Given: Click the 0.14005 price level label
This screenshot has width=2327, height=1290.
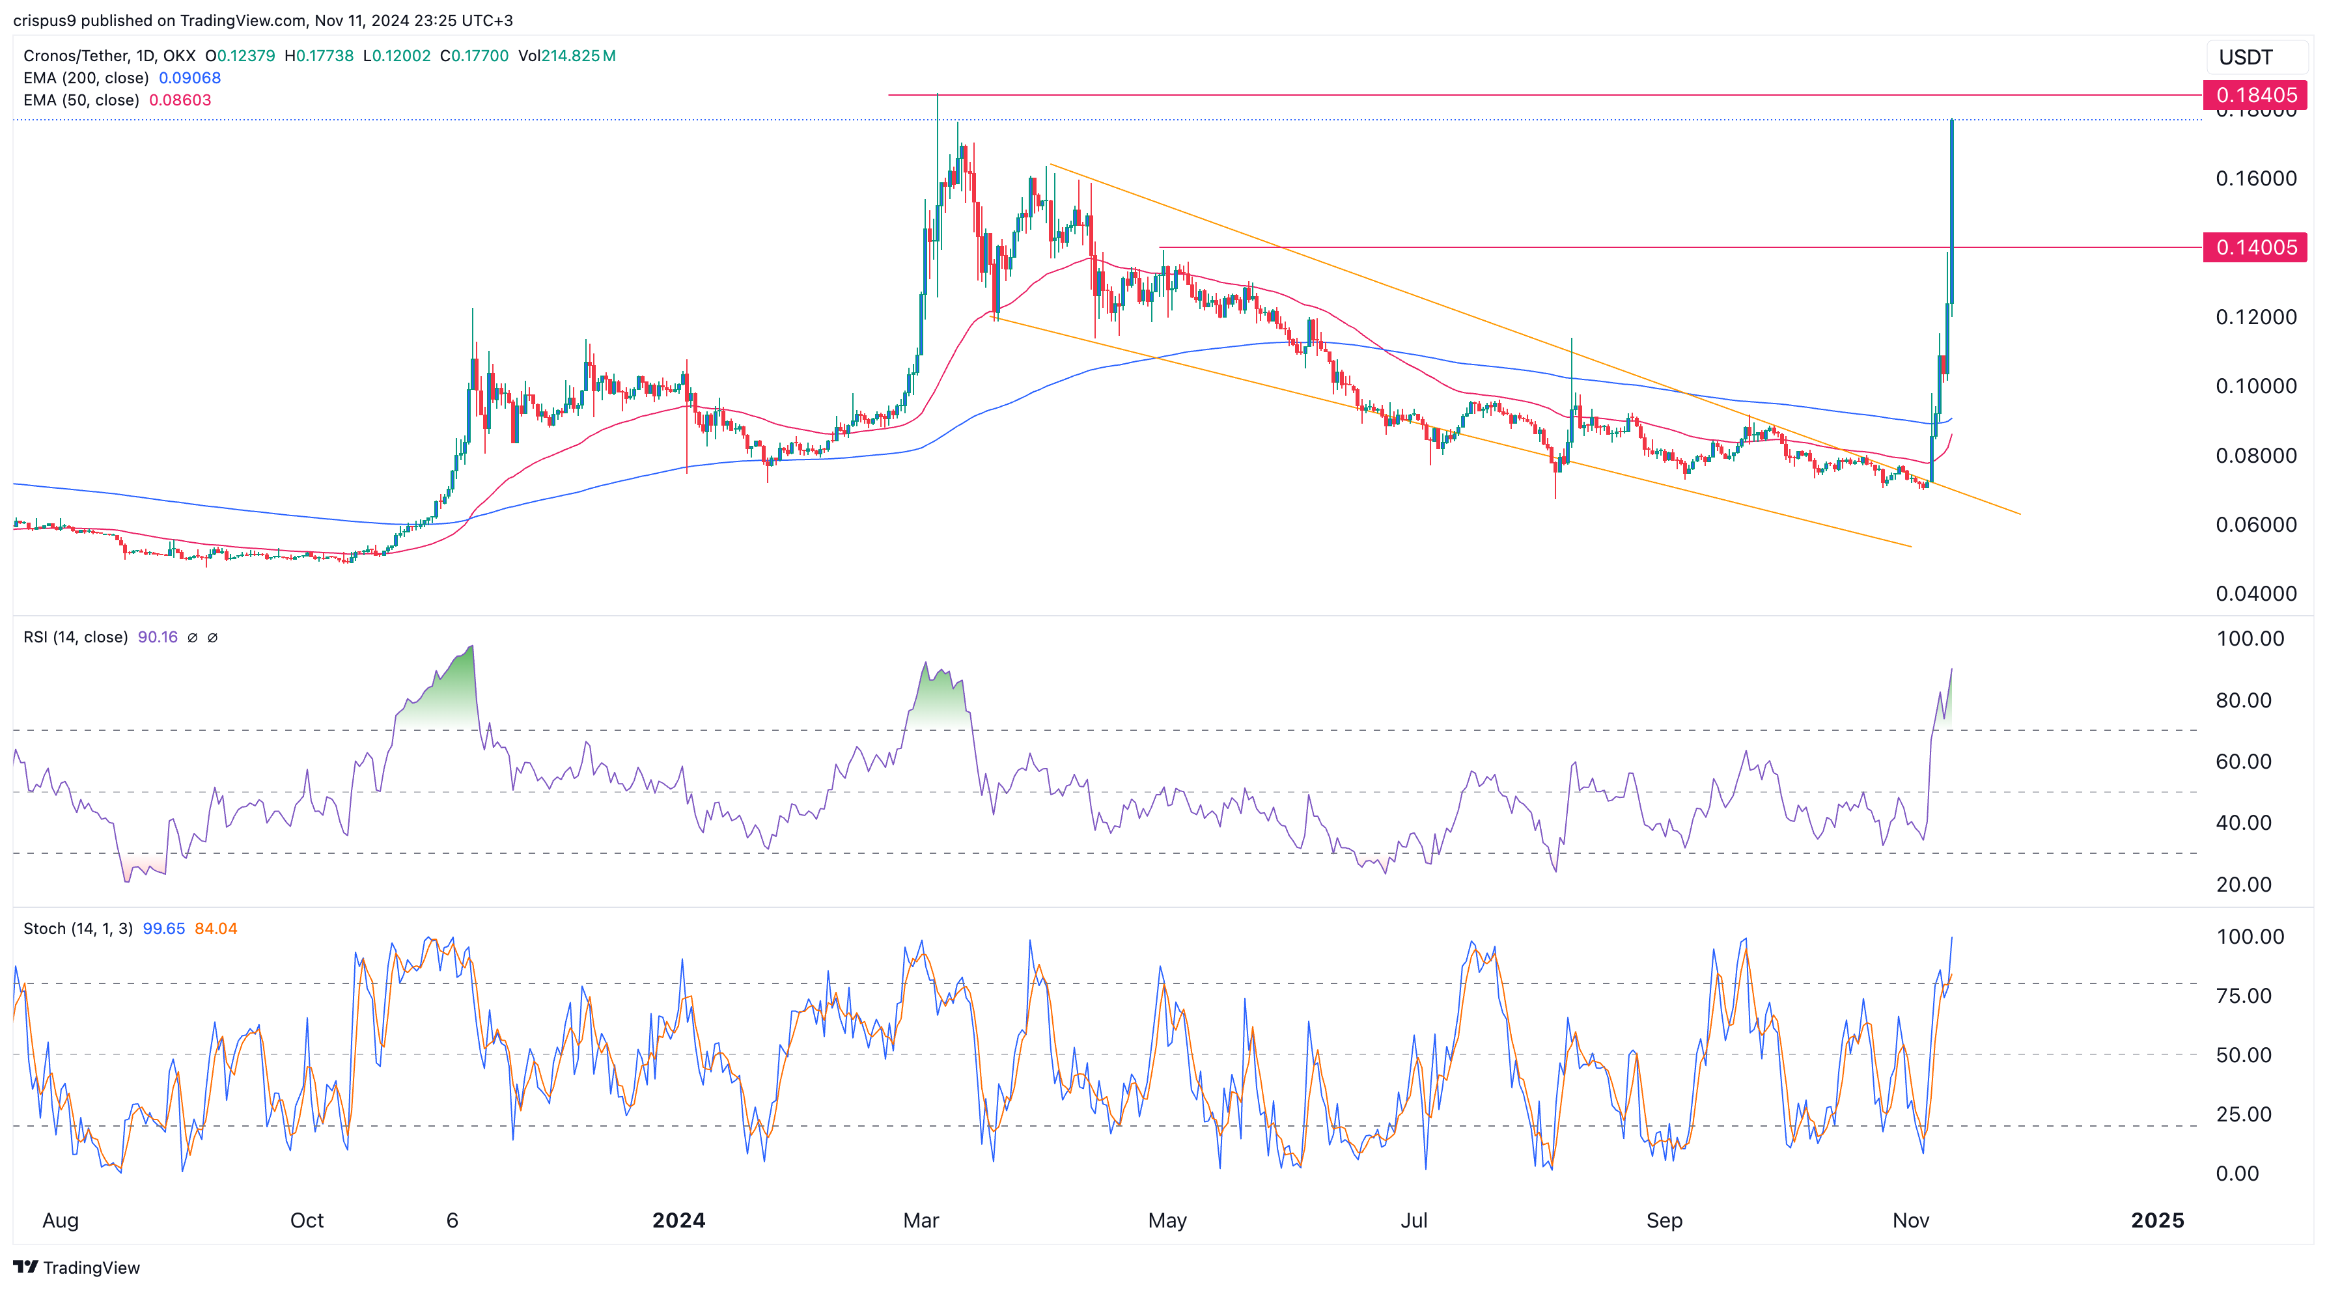Looking at the screenshot, I should pos(2255,247).
